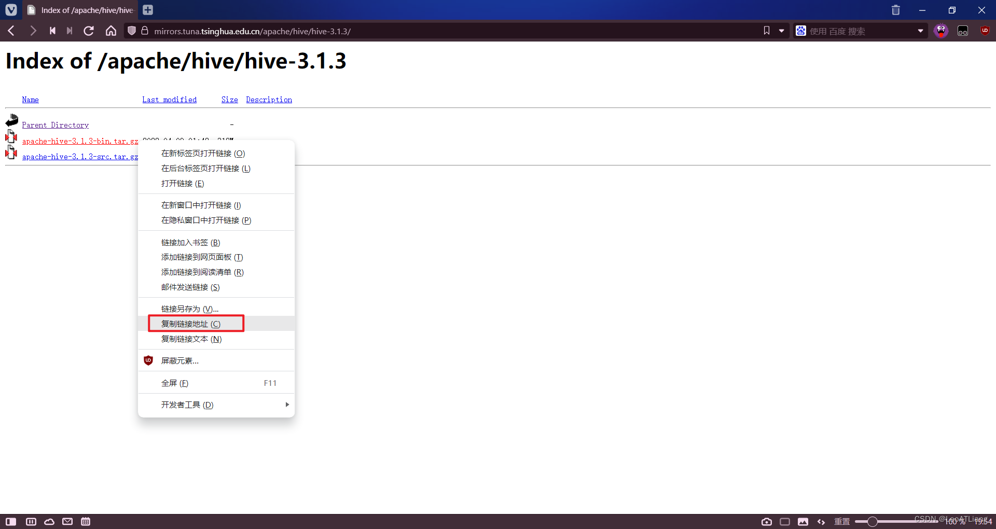Open the Baidu search engine dropdown
Screen dimensions: 996x529
[921, 31]
